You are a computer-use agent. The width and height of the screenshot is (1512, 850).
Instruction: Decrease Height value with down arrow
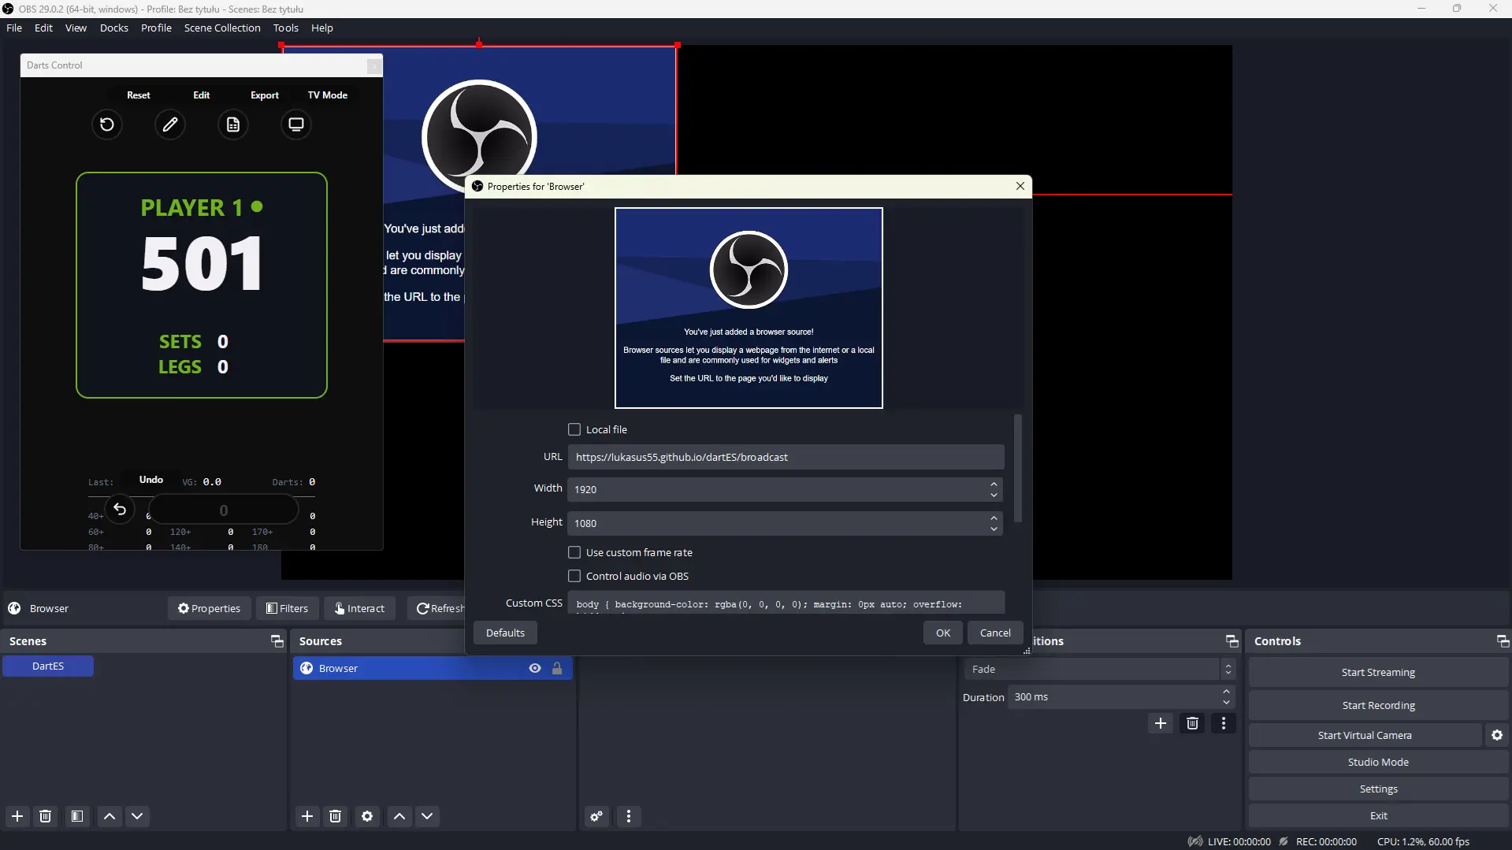click(x=994, y=529)
